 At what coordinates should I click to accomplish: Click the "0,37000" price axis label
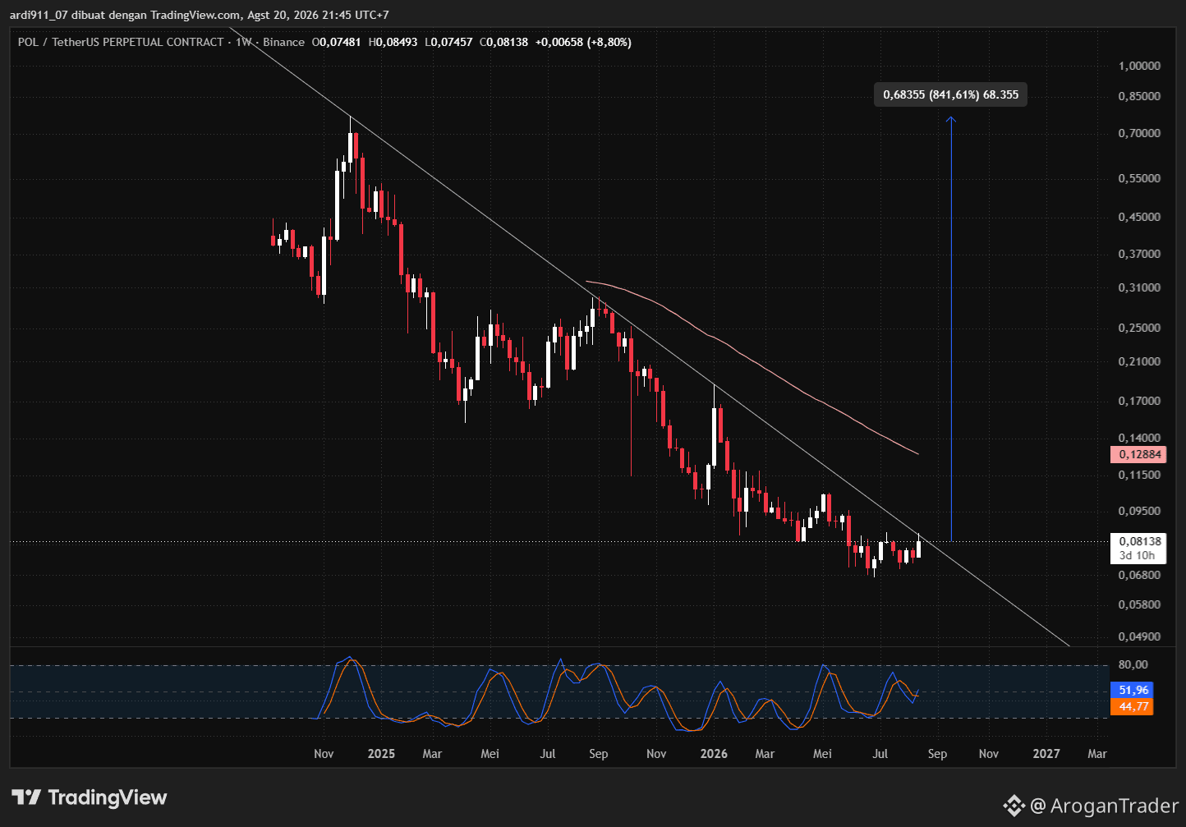point(1139,254)
